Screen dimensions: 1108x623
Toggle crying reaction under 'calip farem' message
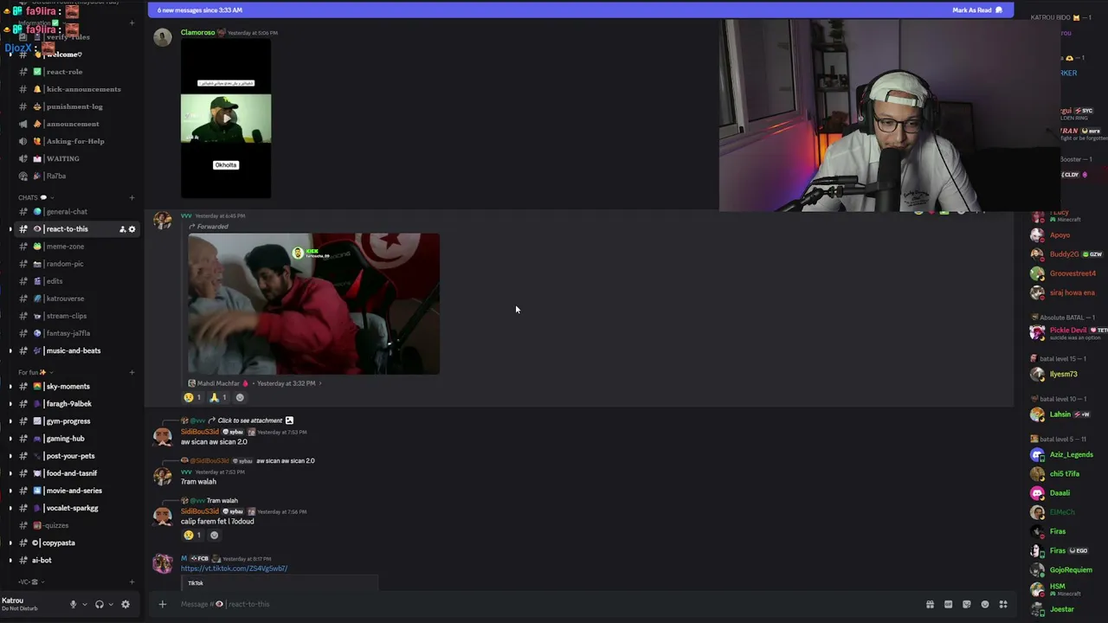(x=193, y=536)
